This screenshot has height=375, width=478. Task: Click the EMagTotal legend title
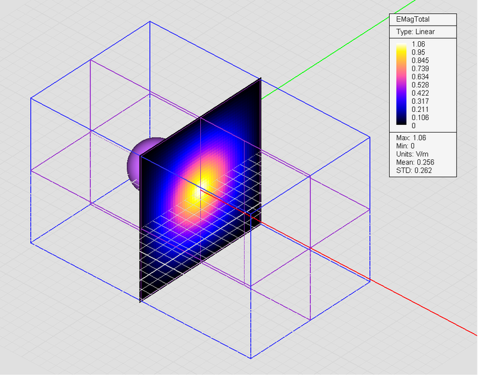pyautogui.click(x=413, y=19)
